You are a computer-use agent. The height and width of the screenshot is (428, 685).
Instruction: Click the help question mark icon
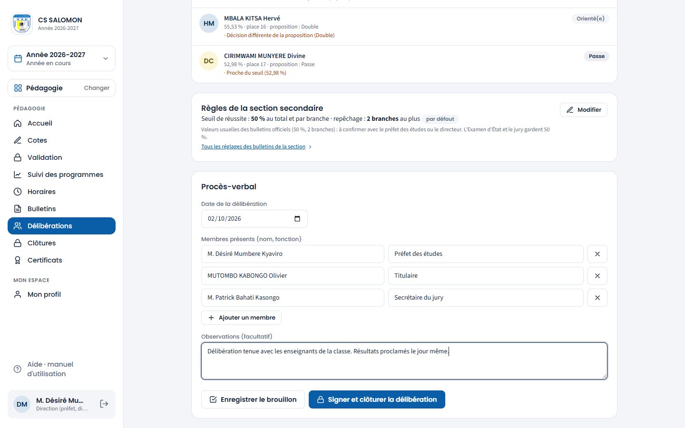point(18,369)
